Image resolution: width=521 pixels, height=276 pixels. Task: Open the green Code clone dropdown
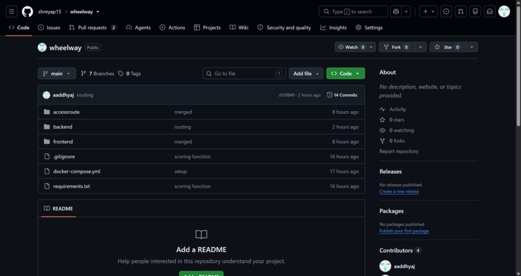[346, 74]
